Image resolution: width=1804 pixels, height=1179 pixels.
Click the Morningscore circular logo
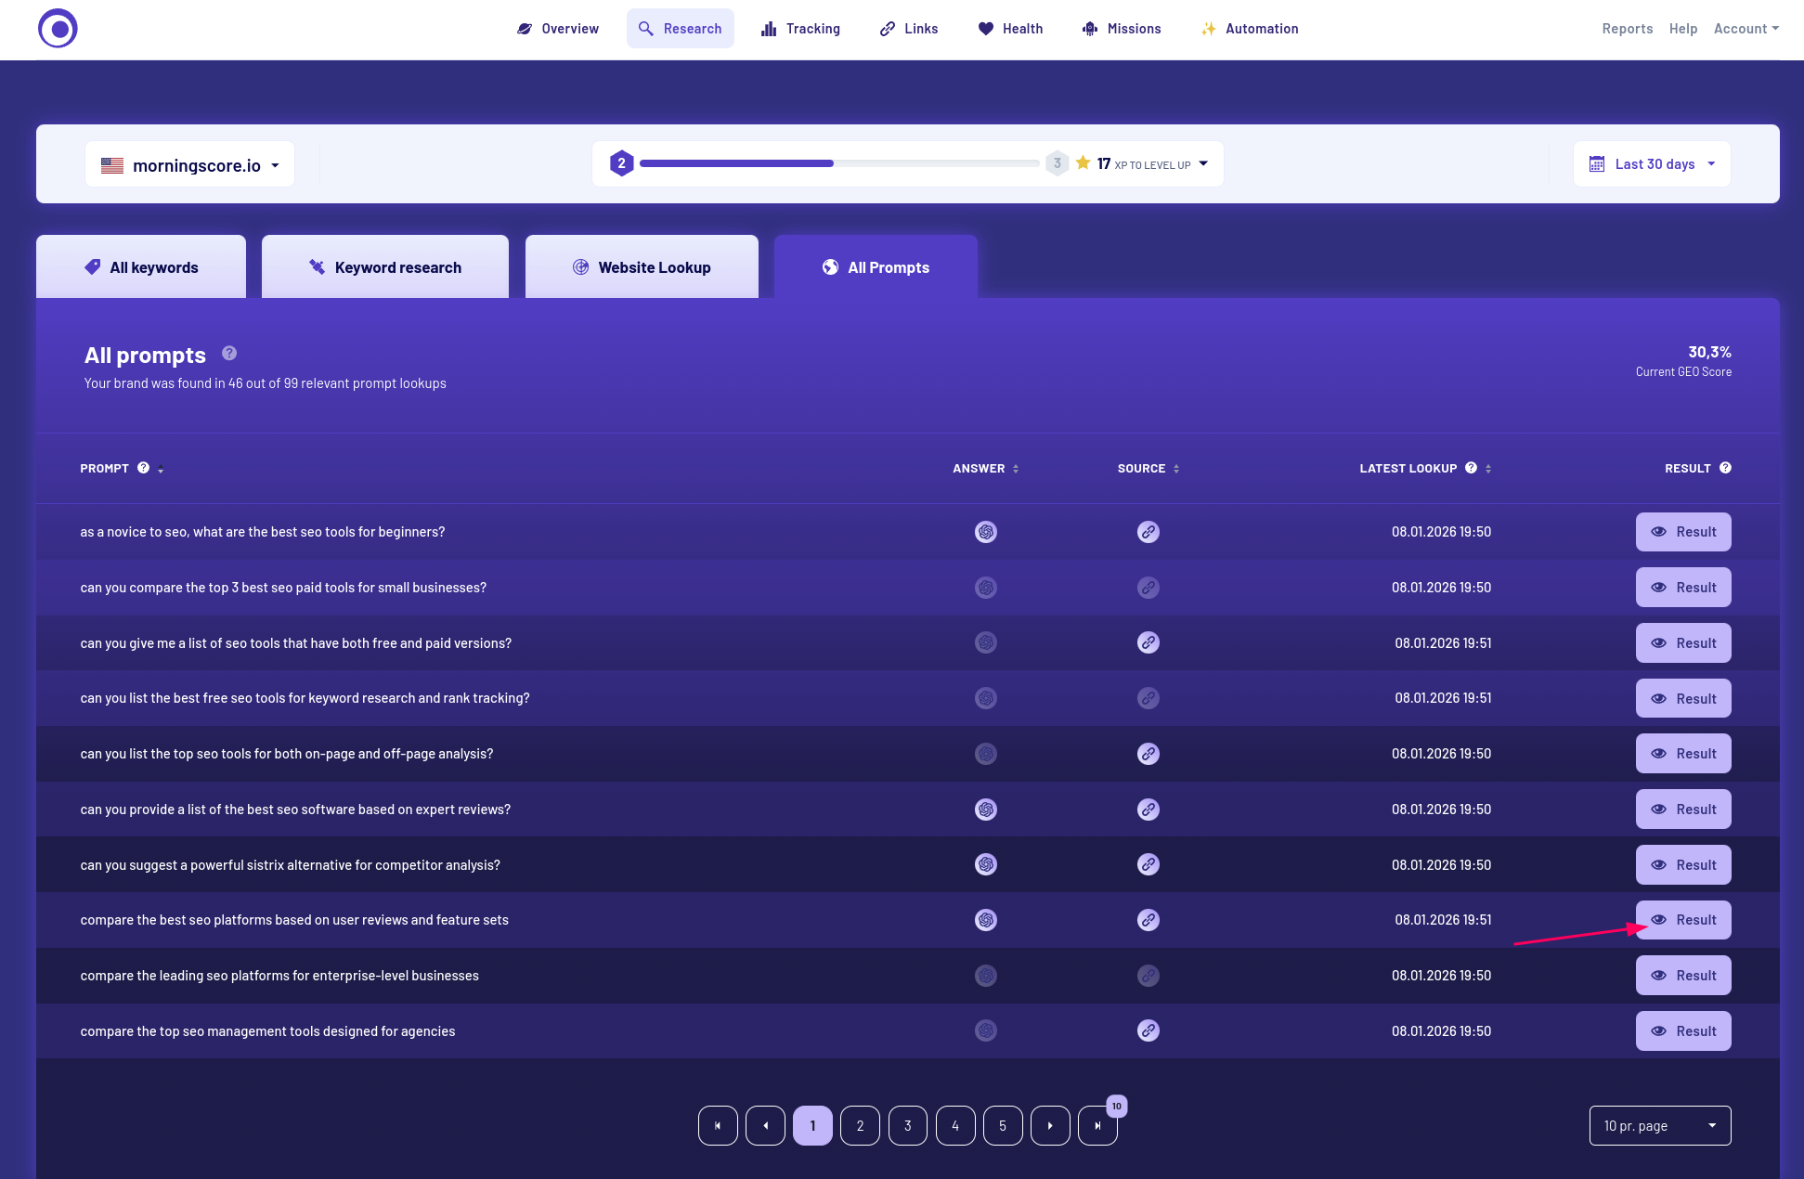coord(58,29)
